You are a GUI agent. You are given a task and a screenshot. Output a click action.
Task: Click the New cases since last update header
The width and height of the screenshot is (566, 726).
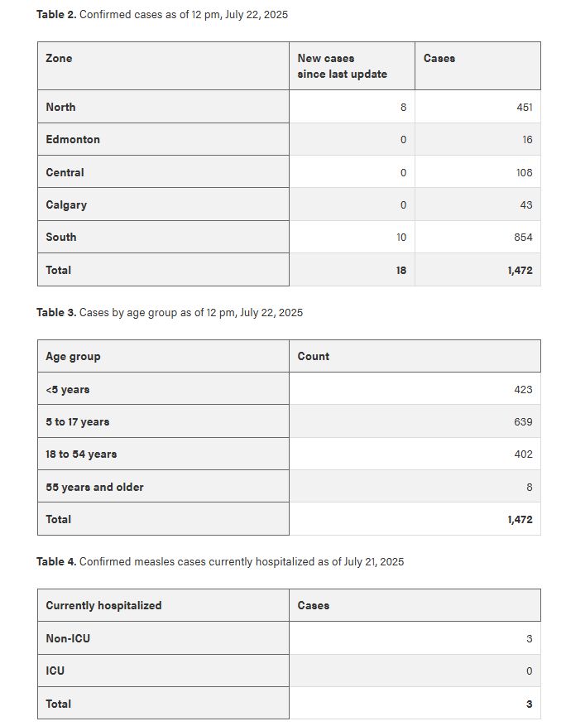tap(342, 66)
